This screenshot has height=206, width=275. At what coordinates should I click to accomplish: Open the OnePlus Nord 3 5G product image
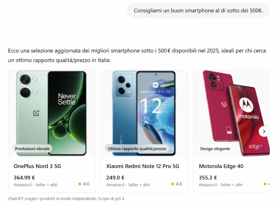click(x=52, y=113)
